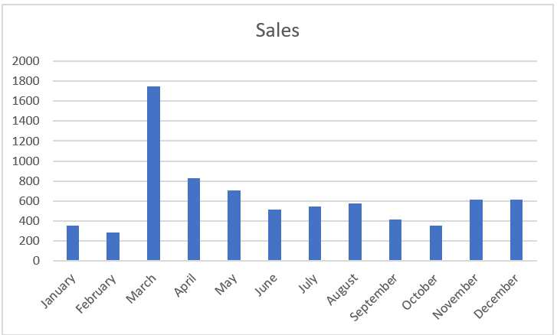
Task: Click the November bar
Action: coord(476,230)
